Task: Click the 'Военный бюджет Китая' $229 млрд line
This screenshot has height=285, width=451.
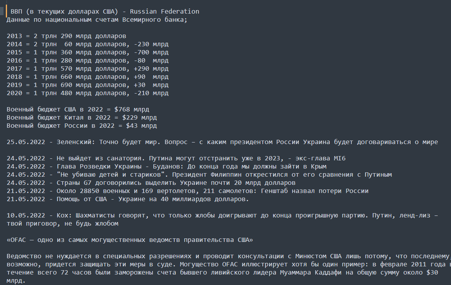Action: [x=82, y=118]
